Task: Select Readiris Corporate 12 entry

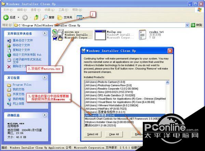Action: (x=111, y=89)
